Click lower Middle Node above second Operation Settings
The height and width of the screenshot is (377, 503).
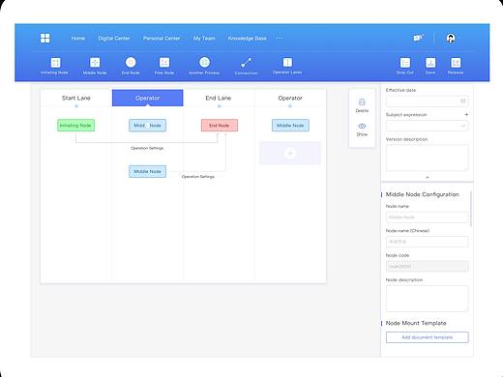coord(148,171)
